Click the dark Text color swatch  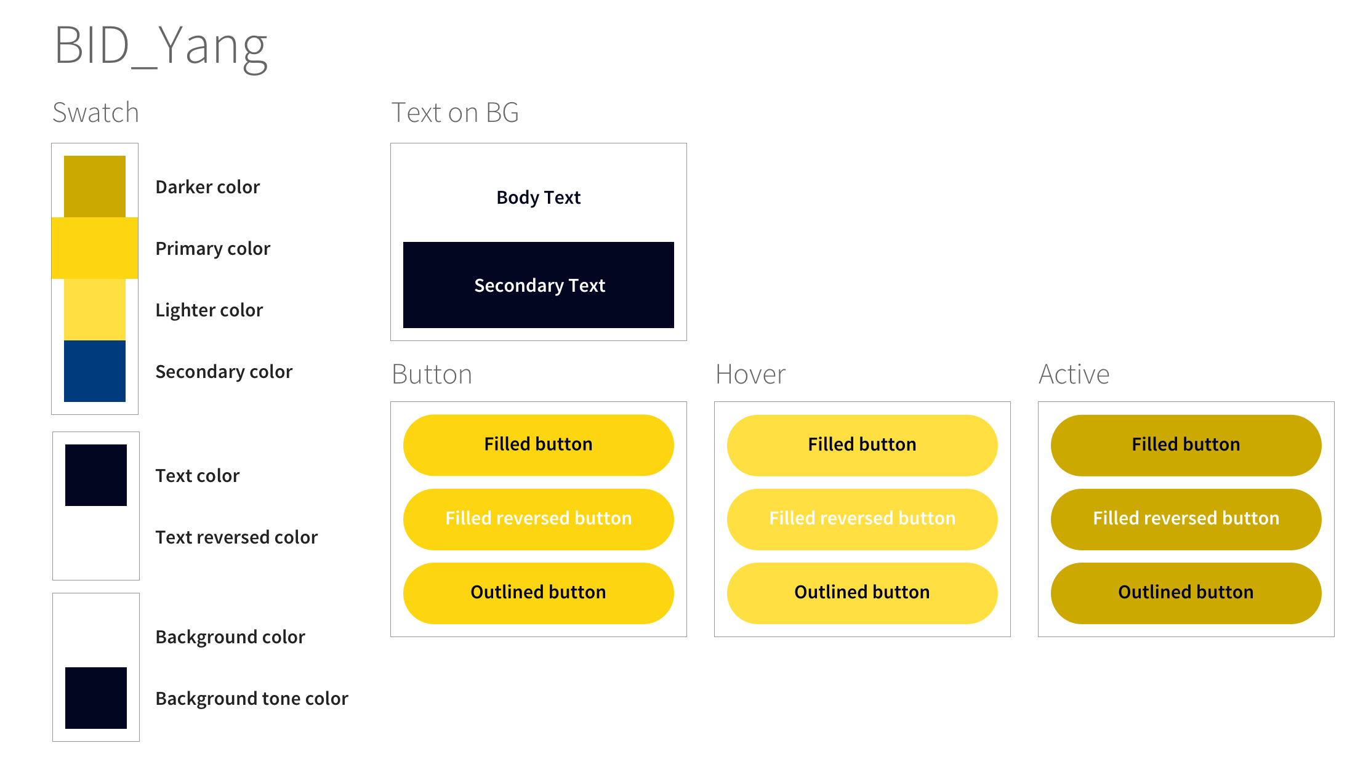tap(96, 475)
